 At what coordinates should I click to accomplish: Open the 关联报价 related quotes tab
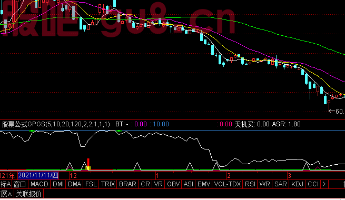[x=29, y=194]
